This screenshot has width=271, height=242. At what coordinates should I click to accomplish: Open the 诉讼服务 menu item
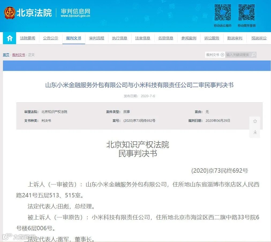pos(212,38)
